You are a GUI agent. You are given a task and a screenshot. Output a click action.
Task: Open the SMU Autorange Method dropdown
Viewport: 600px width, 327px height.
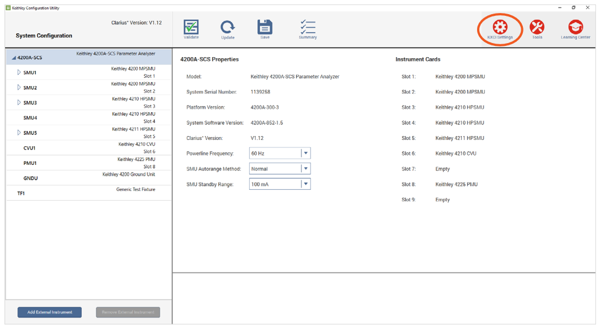305,168
